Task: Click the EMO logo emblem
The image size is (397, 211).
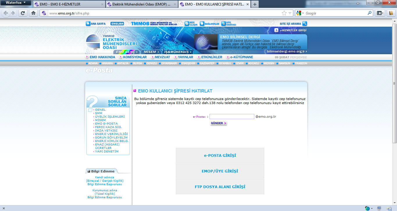Action: point(93,42)
